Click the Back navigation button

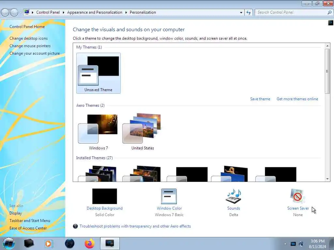tap(5, 12)
